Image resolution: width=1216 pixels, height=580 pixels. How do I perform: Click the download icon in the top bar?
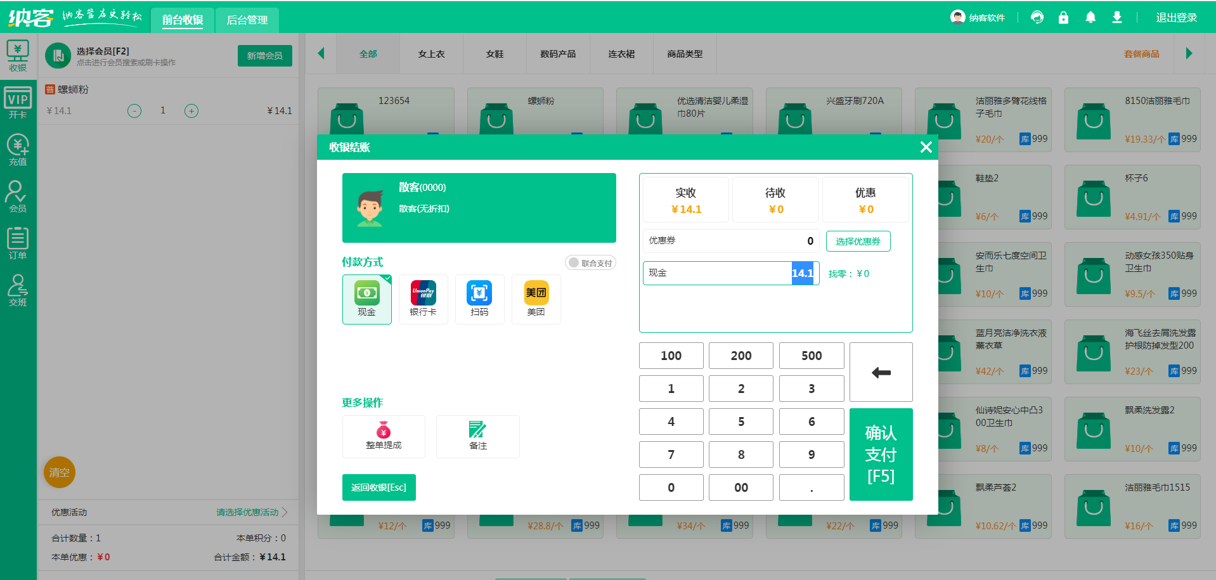1117,17
